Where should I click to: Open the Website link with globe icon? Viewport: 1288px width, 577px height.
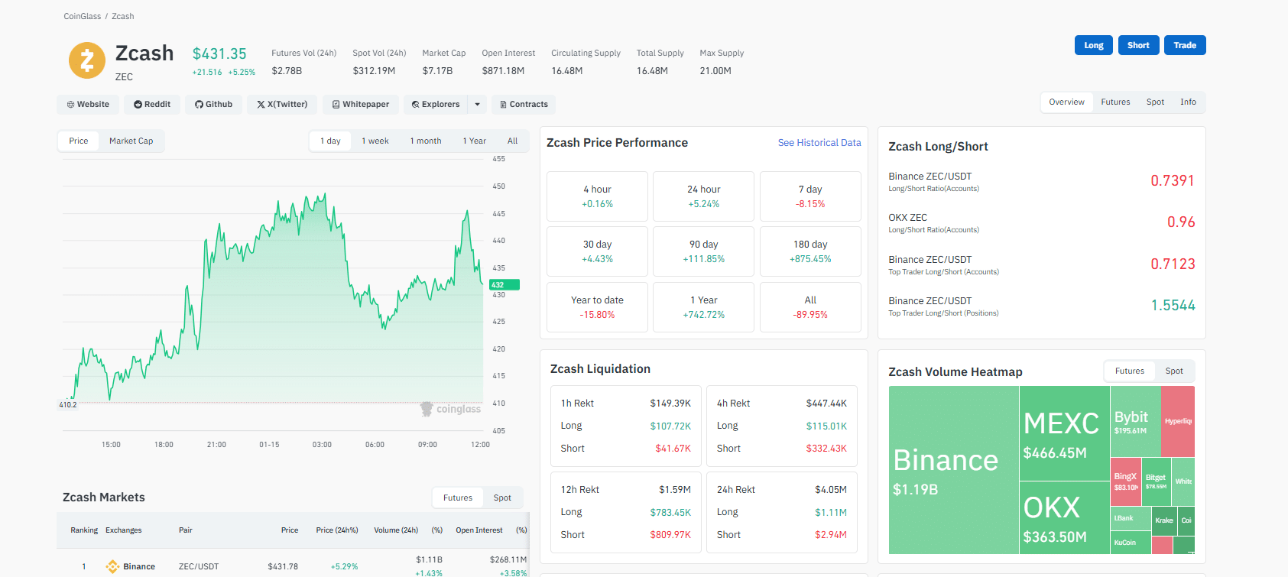pos(88,105)
